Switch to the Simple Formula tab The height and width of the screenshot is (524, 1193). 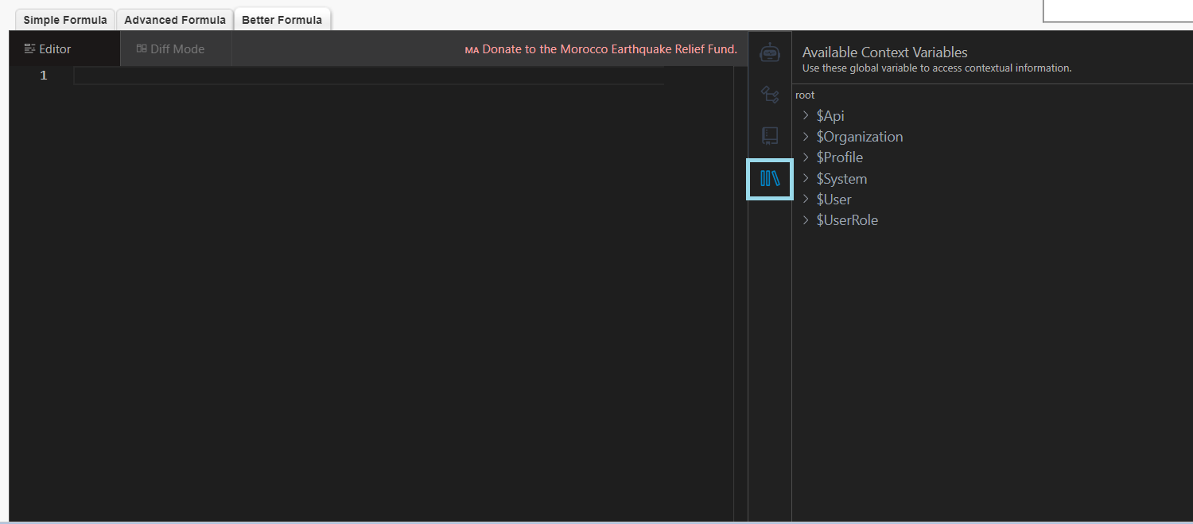click(x=64, y=18)
